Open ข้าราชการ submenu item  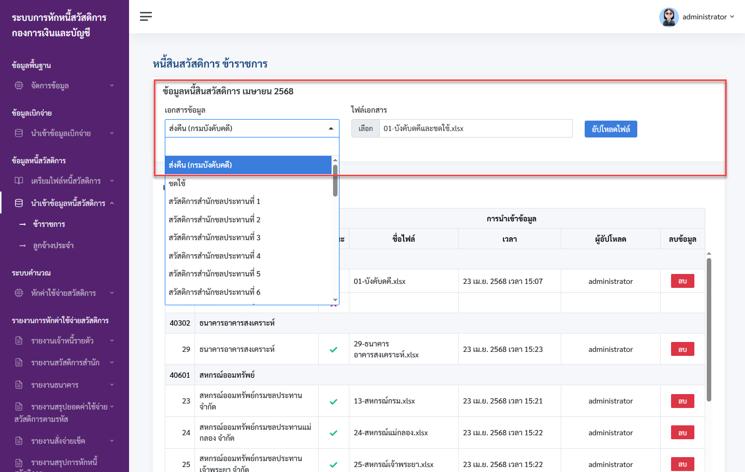[49, 224]
